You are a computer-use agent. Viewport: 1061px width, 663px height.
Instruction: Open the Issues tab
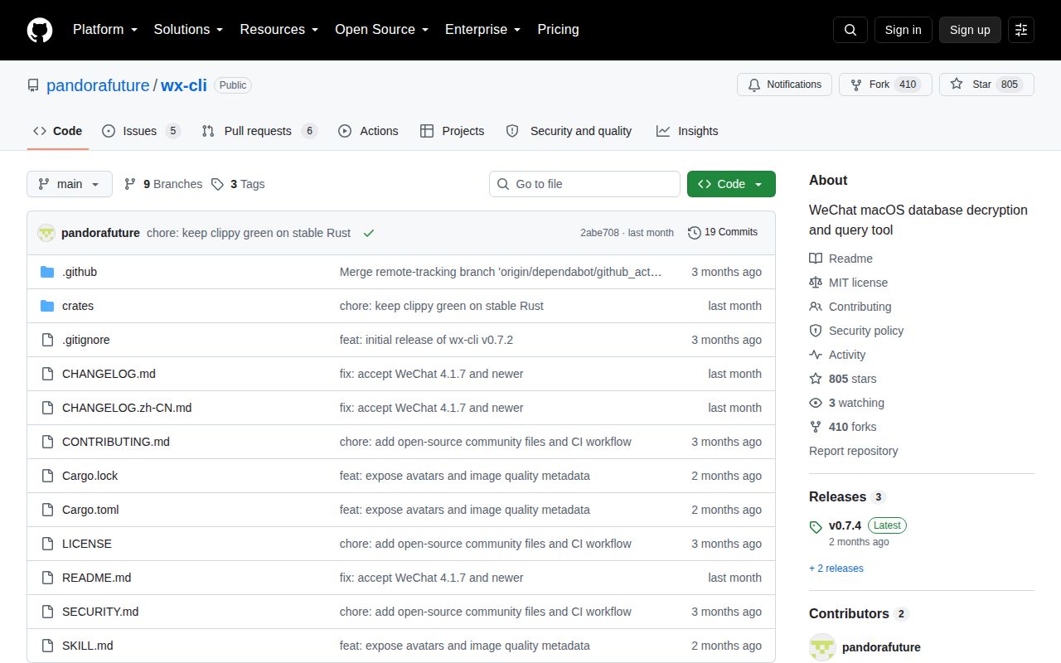(141, 131)
